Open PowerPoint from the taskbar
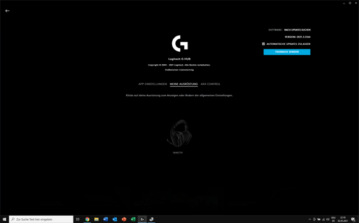 (x=124, y=219)
